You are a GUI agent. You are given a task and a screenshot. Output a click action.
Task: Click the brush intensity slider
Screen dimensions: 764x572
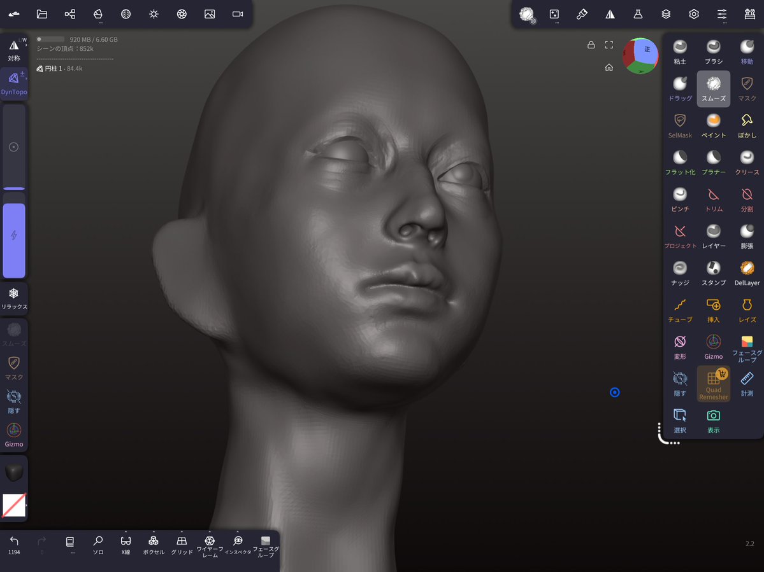click(14, 235)
